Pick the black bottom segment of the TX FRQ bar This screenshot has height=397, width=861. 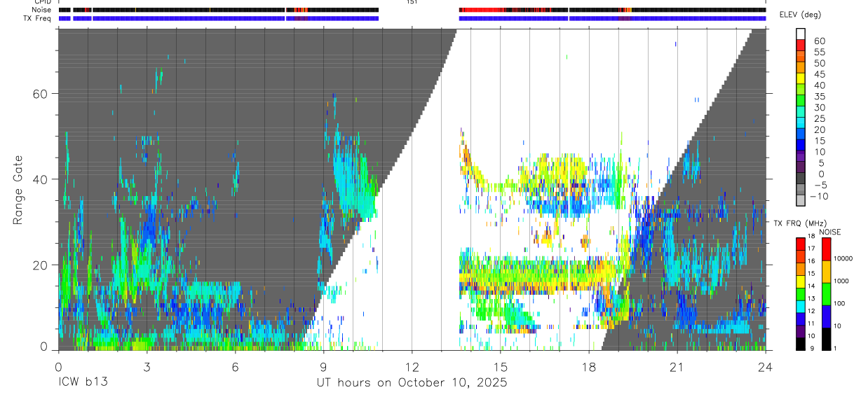coord(801,343)
